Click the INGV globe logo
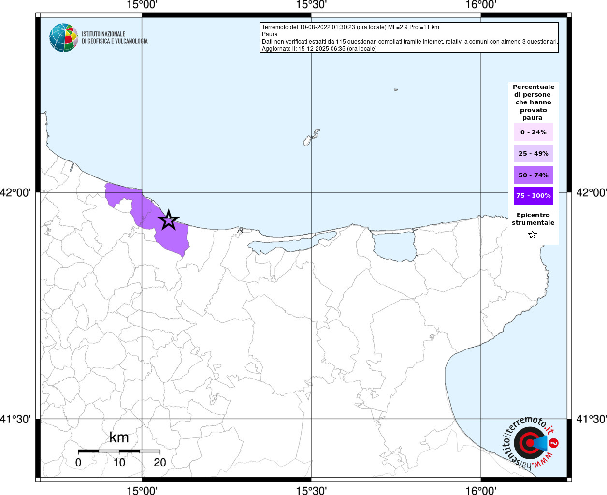This screenshot has width=607, height=495. point(64,38)
